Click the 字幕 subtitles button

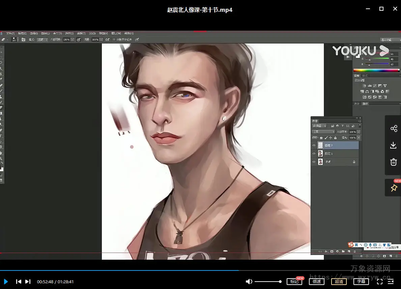pyautogui.click(x=361, y=282)
